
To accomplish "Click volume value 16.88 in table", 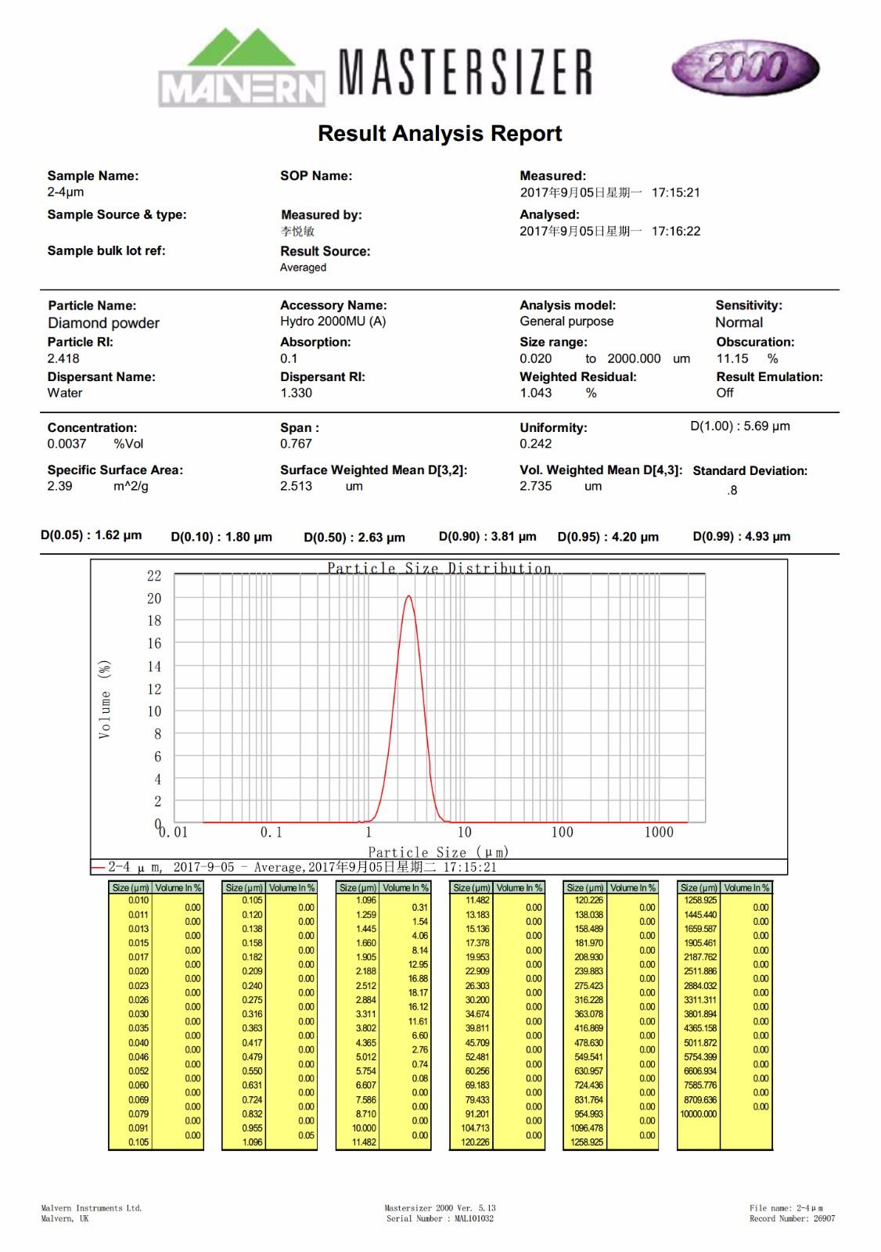I will tap(418, 978).
